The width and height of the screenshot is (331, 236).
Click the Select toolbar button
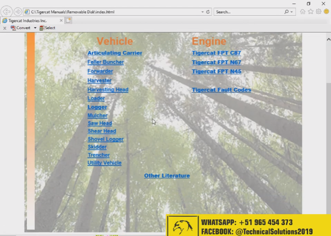(47, 28)
